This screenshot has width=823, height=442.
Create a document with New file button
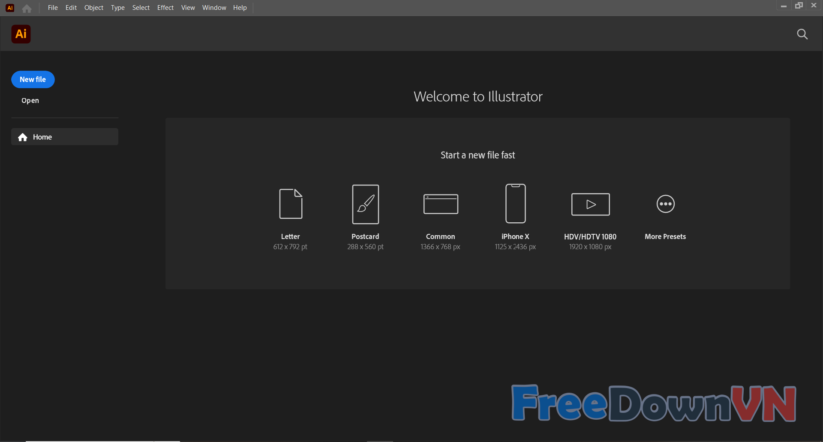[33, 80]
